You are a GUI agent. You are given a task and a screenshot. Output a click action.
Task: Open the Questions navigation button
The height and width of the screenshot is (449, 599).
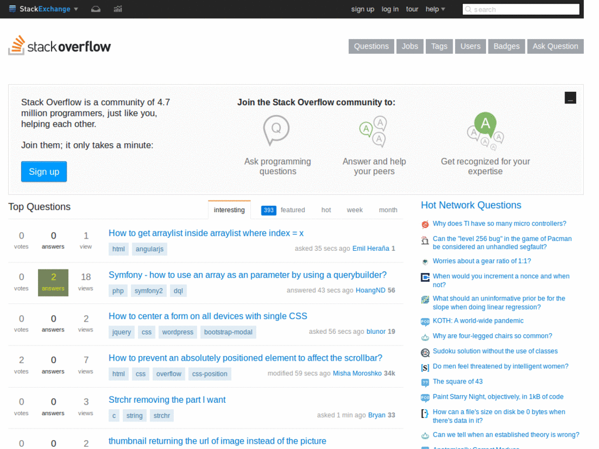[371, 46]
